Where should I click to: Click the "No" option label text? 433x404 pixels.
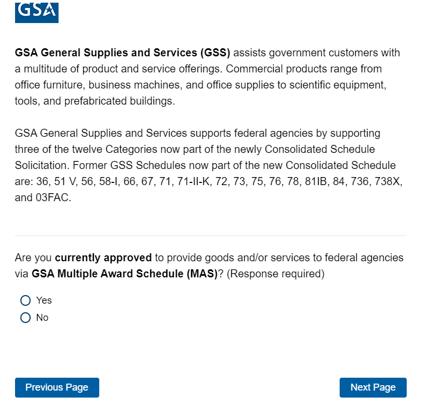coord(42,318)
